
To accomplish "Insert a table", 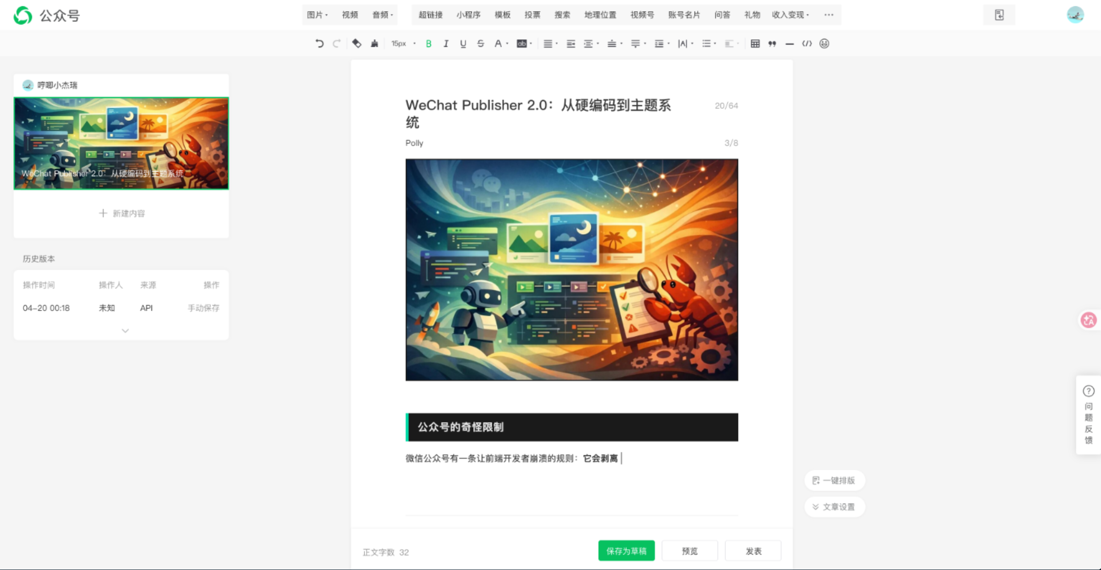I will click(755, 43).
